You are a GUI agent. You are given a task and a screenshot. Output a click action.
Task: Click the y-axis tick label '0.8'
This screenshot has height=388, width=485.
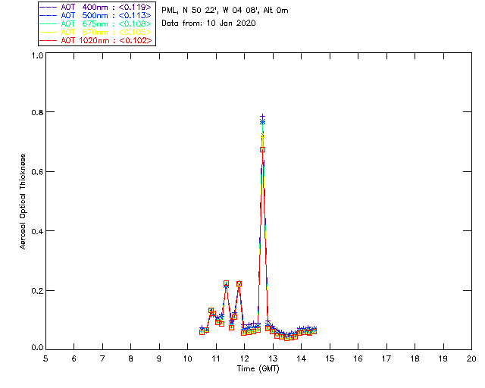pyautogui.click(x=37, y=112)
